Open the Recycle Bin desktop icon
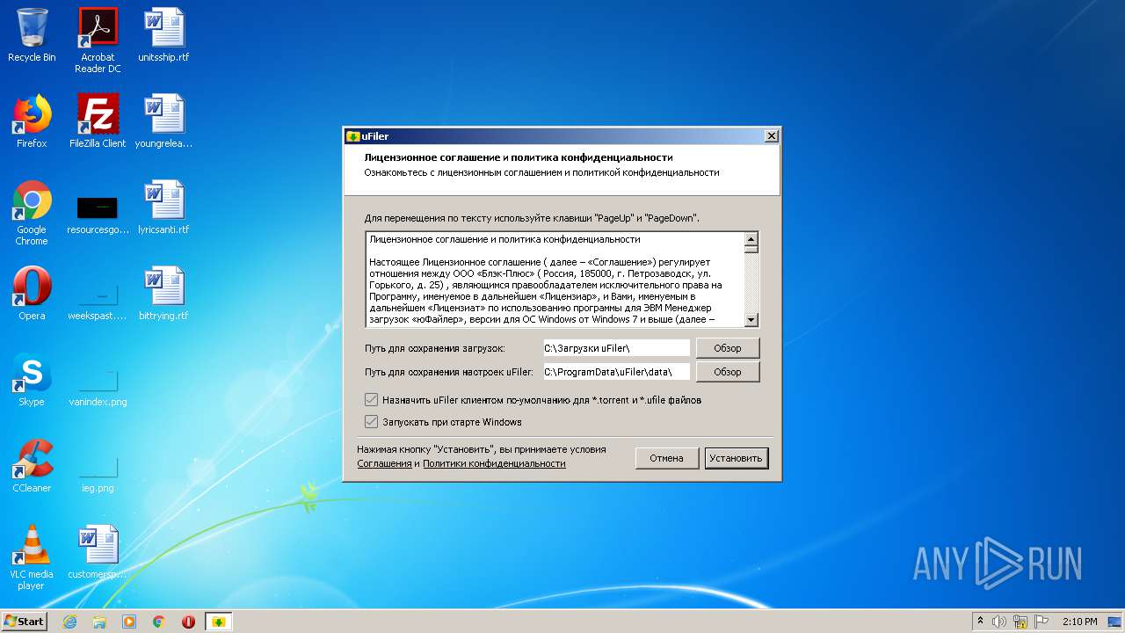This screenshot has width=1125, height=633. click(x=32, y=35)
